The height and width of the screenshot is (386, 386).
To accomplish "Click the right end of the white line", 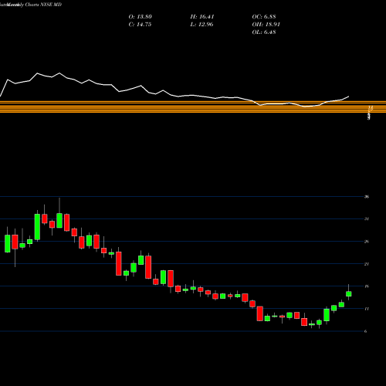I will point(349,96).
